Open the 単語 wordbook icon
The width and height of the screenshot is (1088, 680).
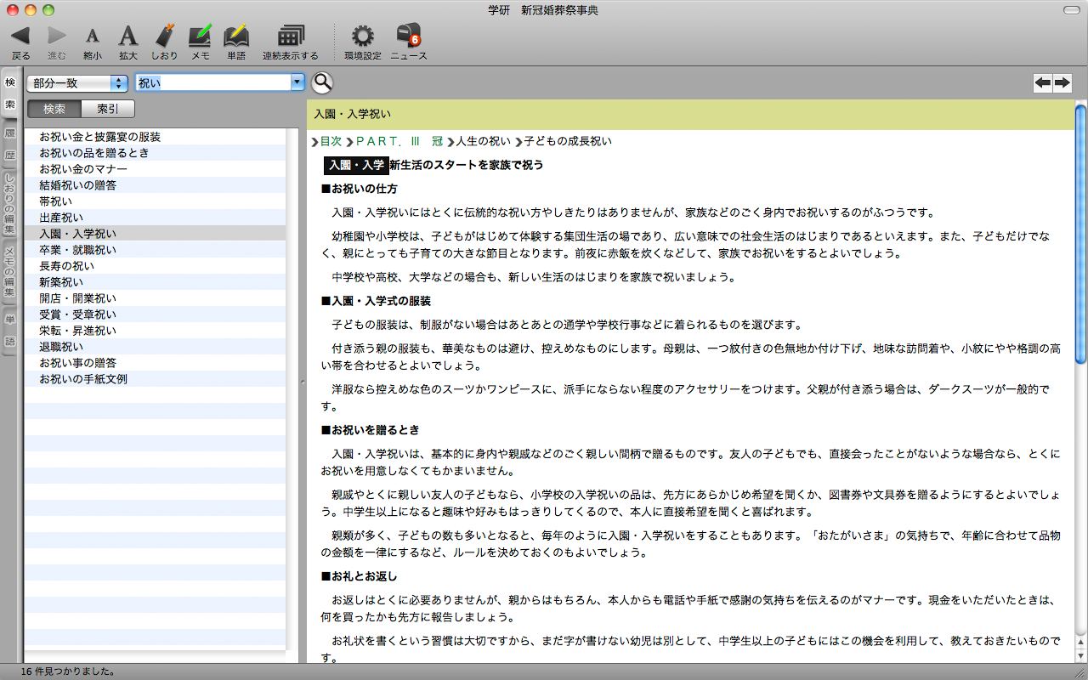click(x=235, y=36)
